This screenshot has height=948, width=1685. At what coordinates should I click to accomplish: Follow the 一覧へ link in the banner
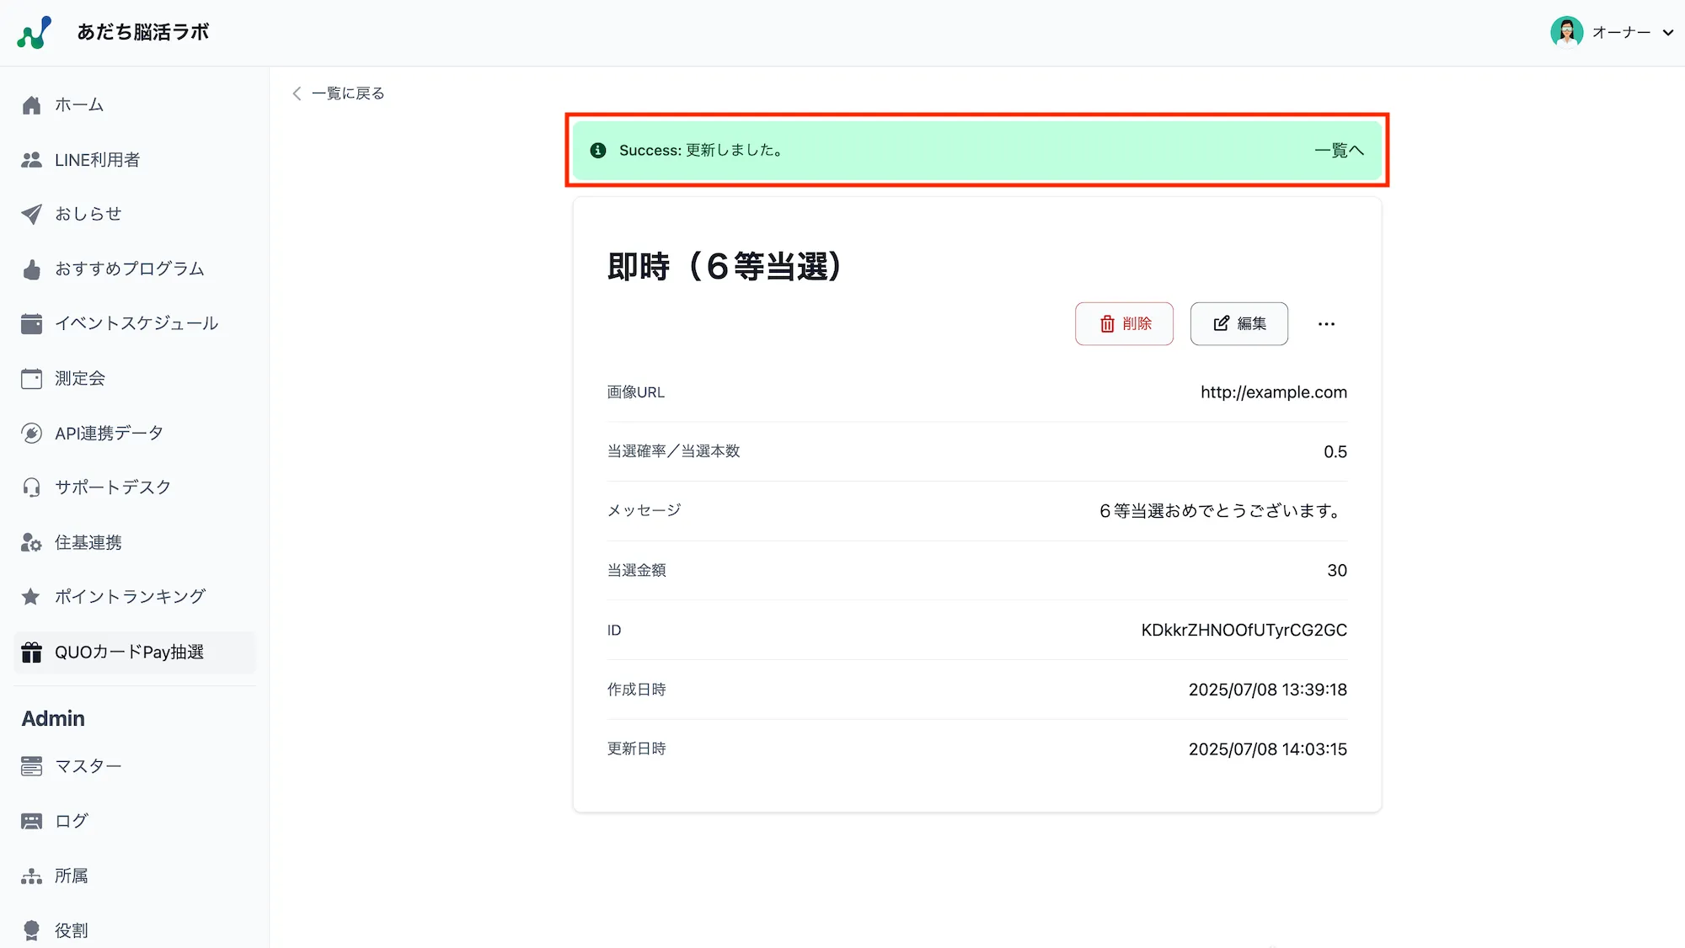click(x=1339, y=150)
